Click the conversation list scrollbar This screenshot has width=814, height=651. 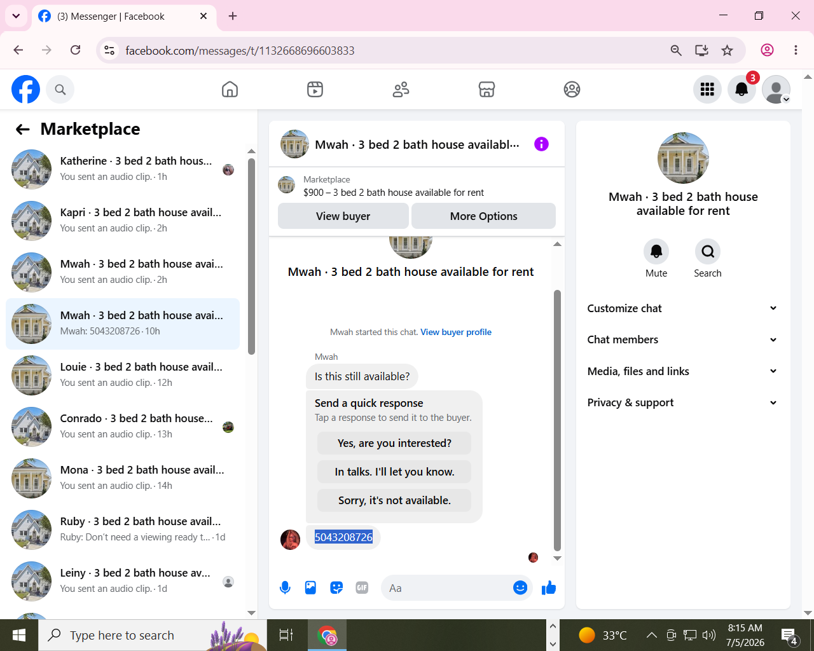click(x=251, y=256)
